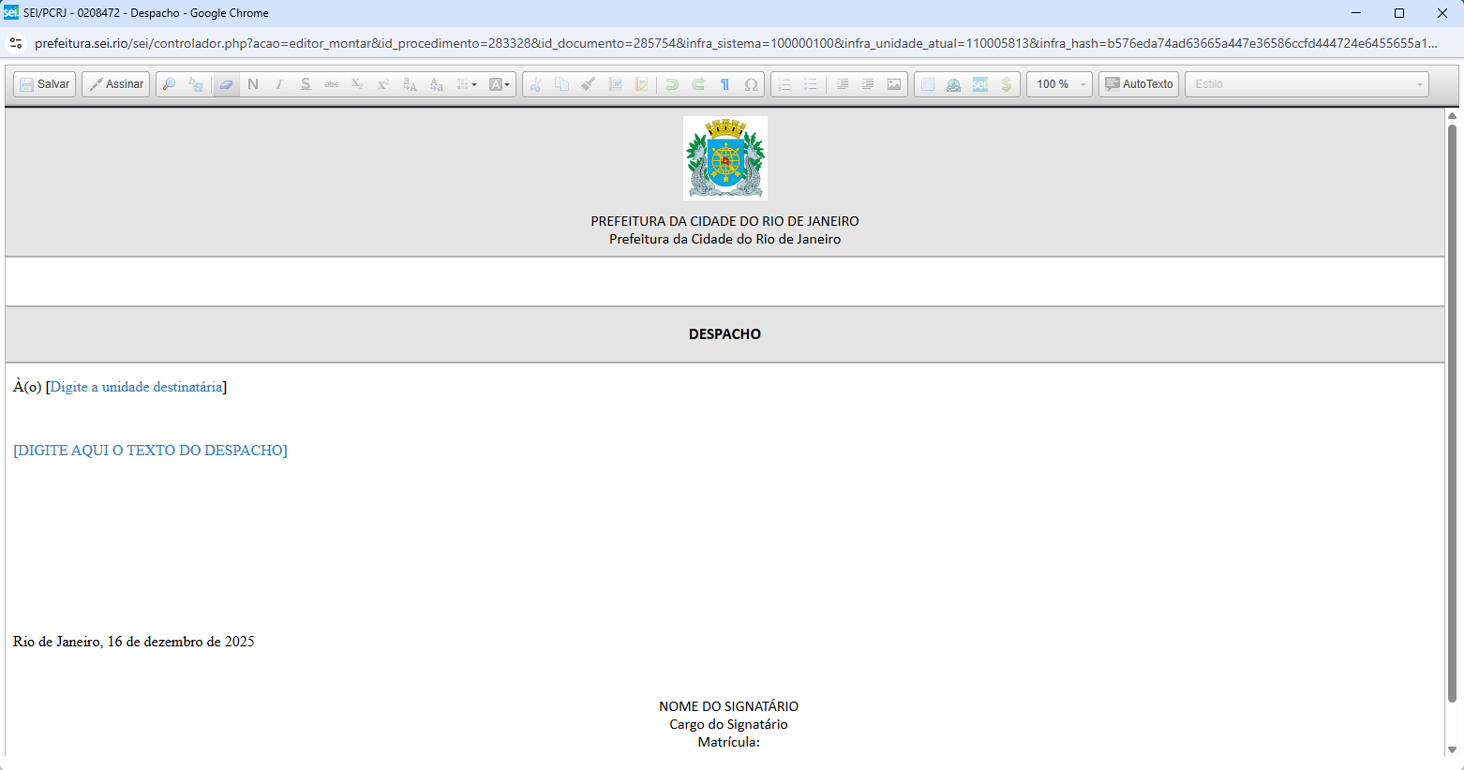Click the undo arrow icon
Viewport: 1464px width, 770px height.
coord(672,84)
